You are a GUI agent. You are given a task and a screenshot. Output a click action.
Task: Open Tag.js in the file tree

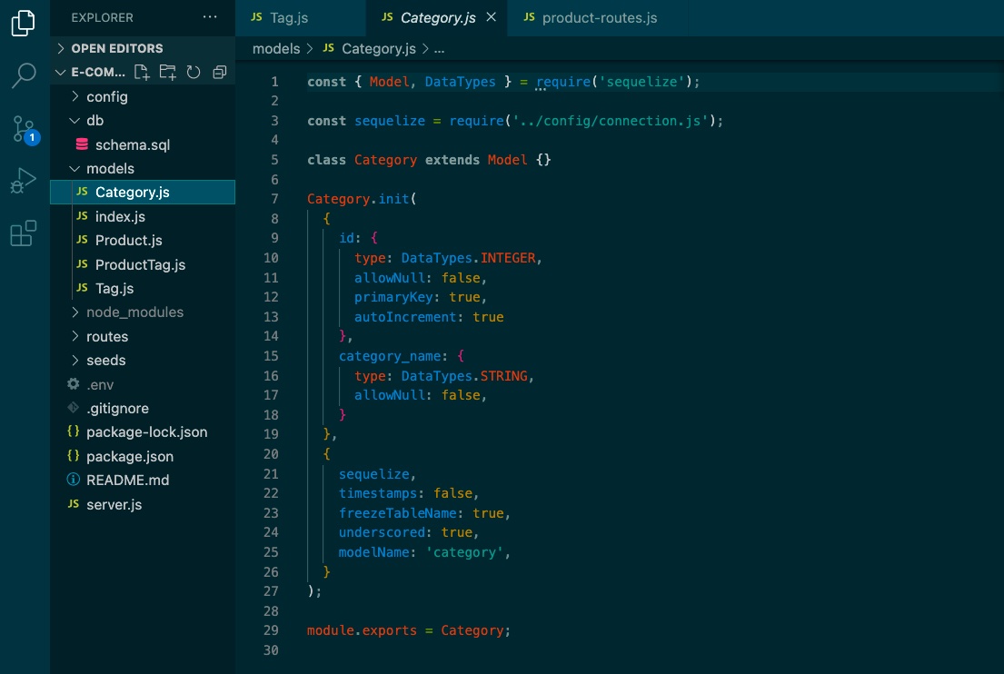[143, 288]
